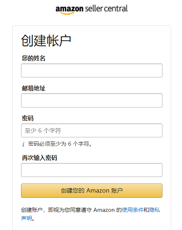182x230 pixels.
Task: Focus the 您的姓名 name input field
Action: click(92, 70)
